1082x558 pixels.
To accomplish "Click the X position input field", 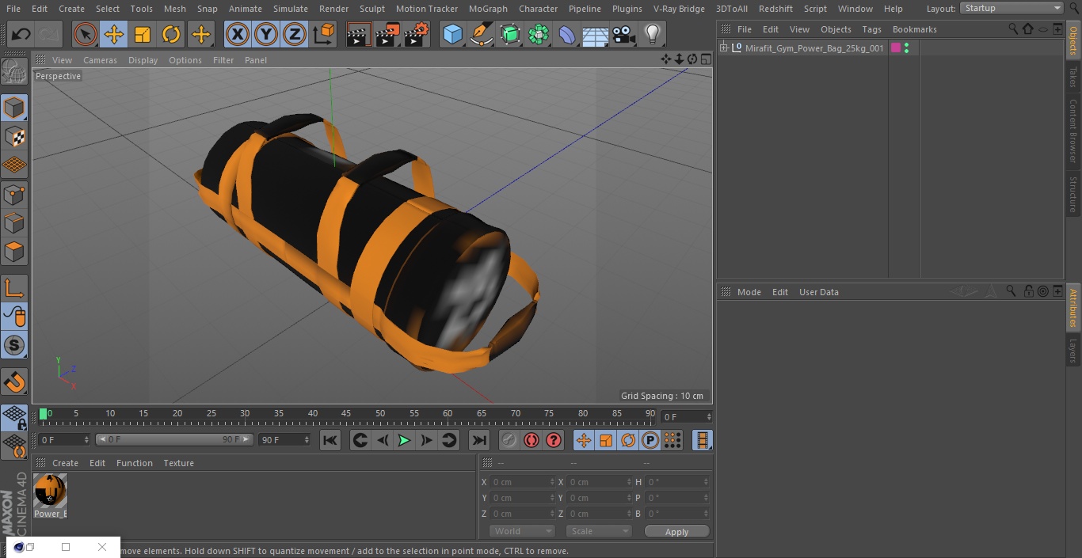I will pyautogui.click(x=522, y=482).
